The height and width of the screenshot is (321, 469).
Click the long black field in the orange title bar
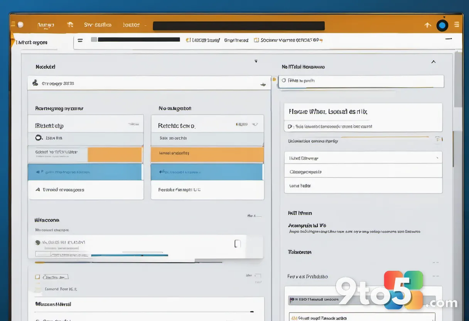[239, 26]
